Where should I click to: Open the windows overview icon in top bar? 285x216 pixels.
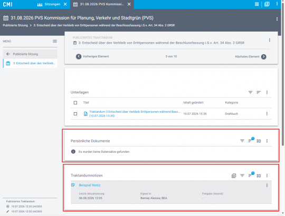267,4
